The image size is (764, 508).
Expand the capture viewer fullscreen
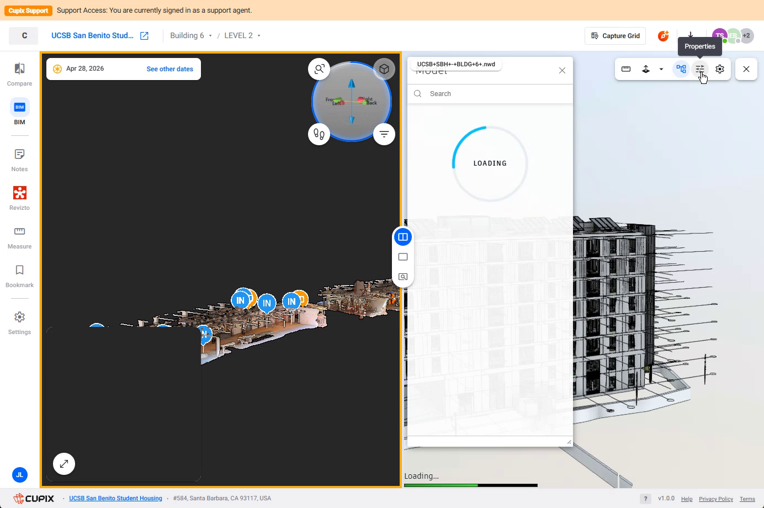[64, 464]
